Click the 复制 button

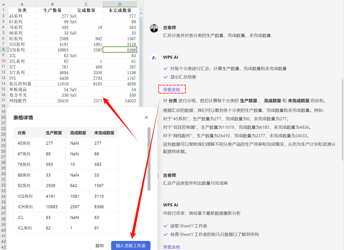[x=99, y=246]
